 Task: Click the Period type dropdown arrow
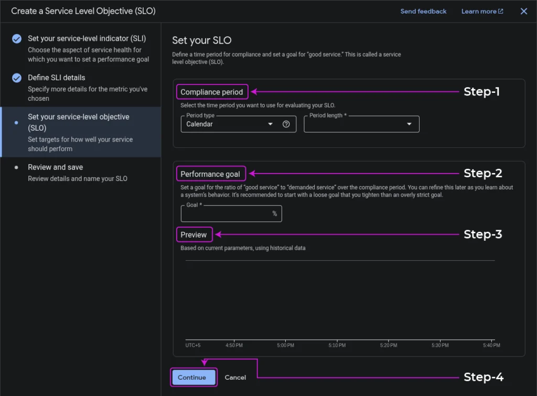click(x=271, y=124)
